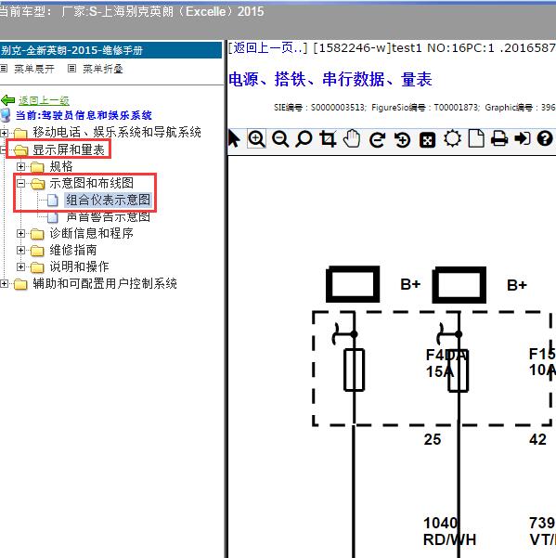The height and width of the screenshot is (558, 556).
Task: Click the brightness sun icon
Action: [452, 138]
